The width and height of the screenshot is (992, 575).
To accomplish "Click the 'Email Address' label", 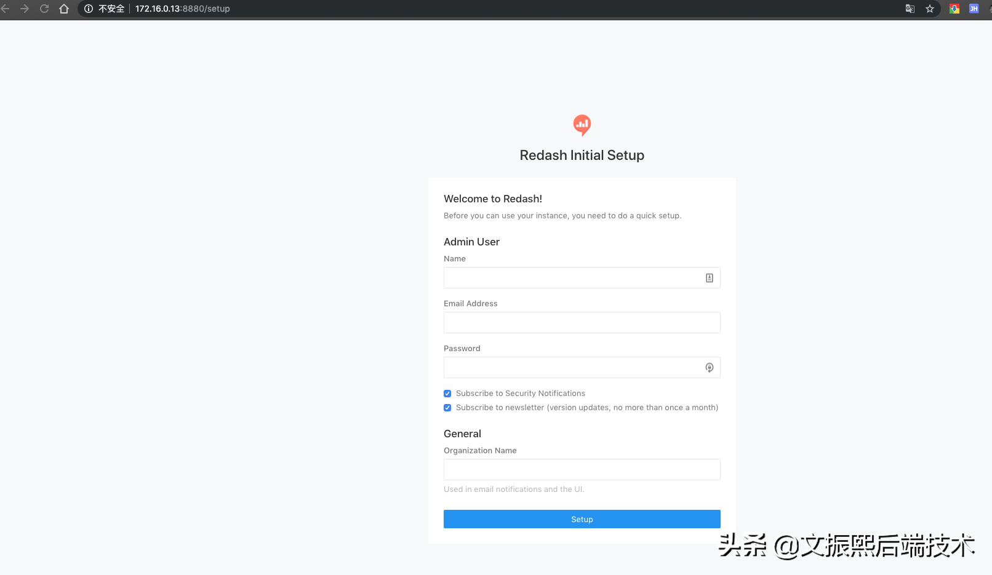I will click(471, 304).
